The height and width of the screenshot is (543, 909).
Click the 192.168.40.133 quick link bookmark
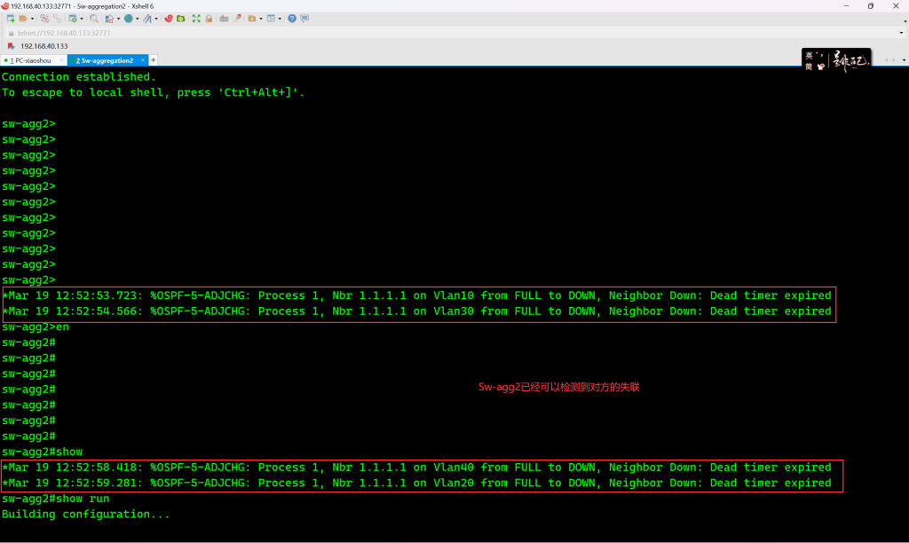point(43,46)
